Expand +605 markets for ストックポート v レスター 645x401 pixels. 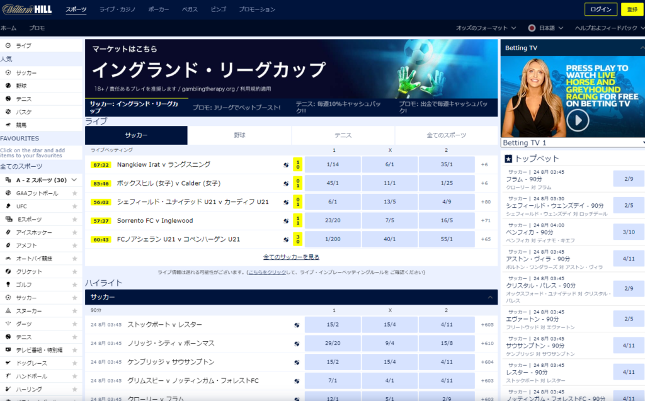pyautogui.click(x=487, y=324)
